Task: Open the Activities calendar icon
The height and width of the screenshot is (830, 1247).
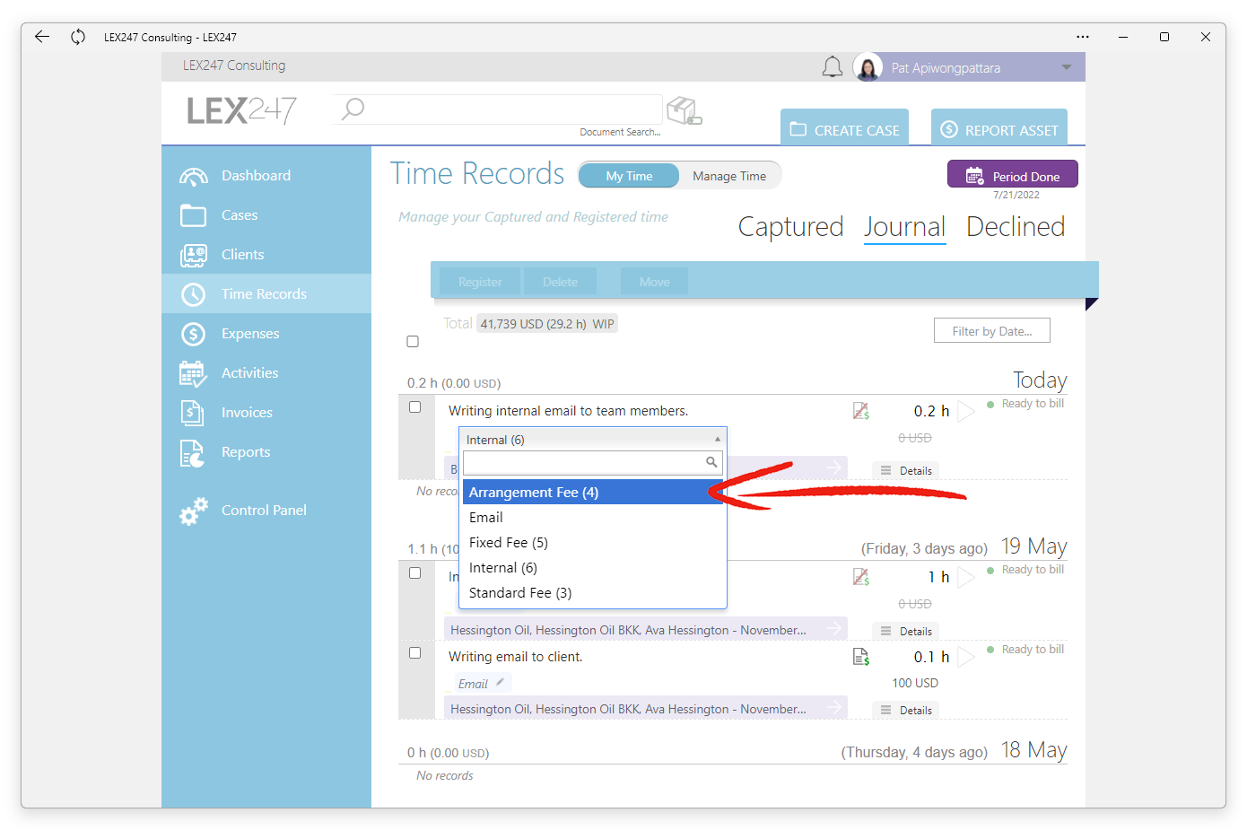Action: (x=193, y=373)
